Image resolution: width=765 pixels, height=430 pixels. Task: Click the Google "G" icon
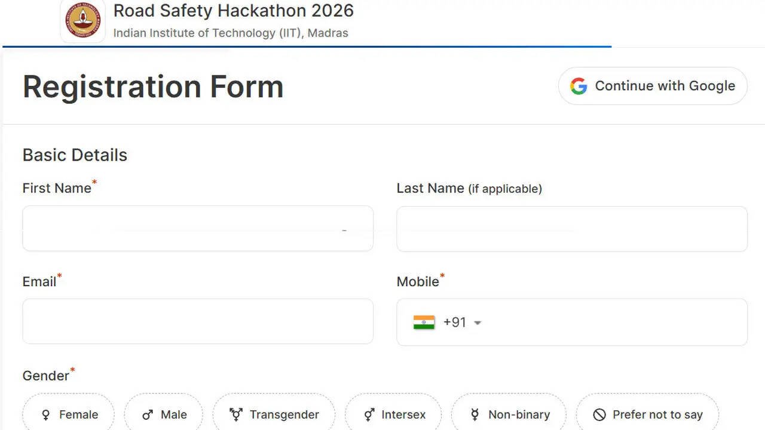[578, 86]
